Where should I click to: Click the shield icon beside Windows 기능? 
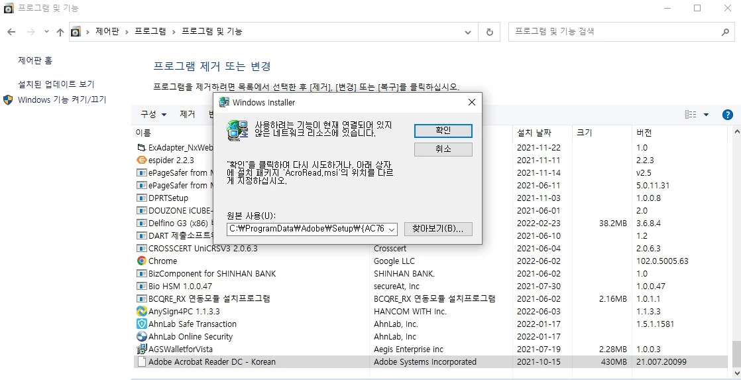click(8, 99)
